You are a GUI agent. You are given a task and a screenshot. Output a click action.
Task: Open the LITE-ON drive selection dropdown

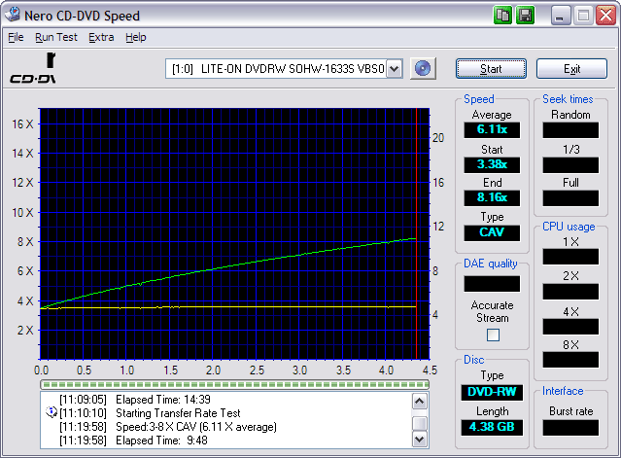[x=394, y=69]
